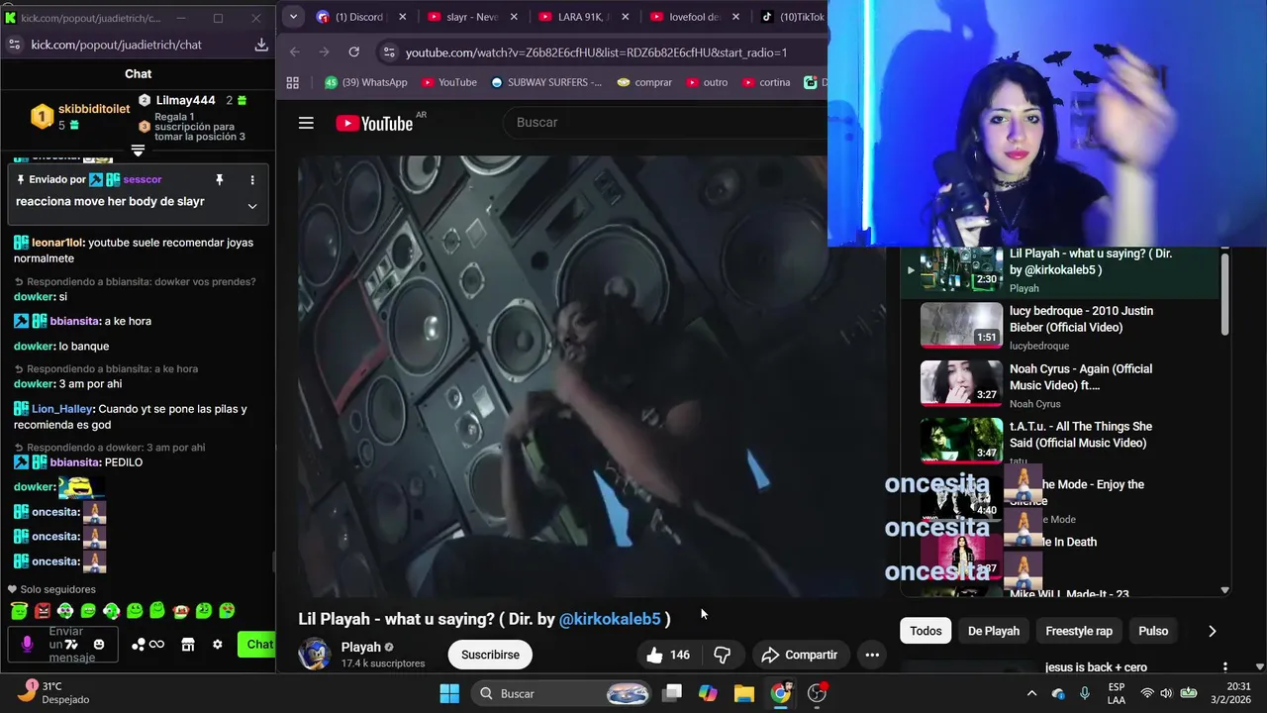Play lucy bedroque 2010 Justin Bieber thumbnail
The image size is (1267, 713).
coord(961,325)
